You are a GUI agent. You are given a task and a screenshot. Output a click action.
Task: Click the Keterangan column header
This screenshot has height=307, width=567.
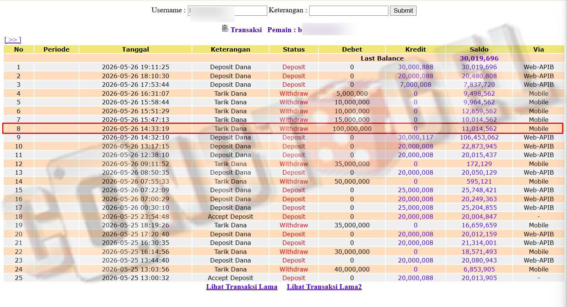(x=231, y=49)
